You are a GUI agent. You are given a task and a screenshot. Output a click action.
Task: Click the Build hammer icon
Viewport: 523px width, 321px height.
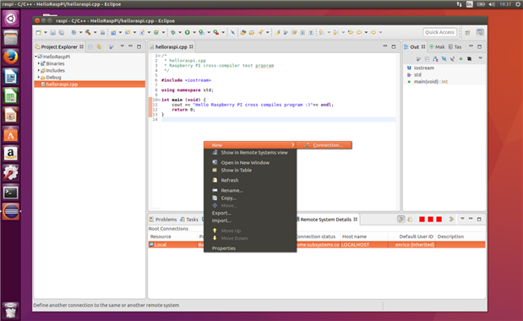88,32
